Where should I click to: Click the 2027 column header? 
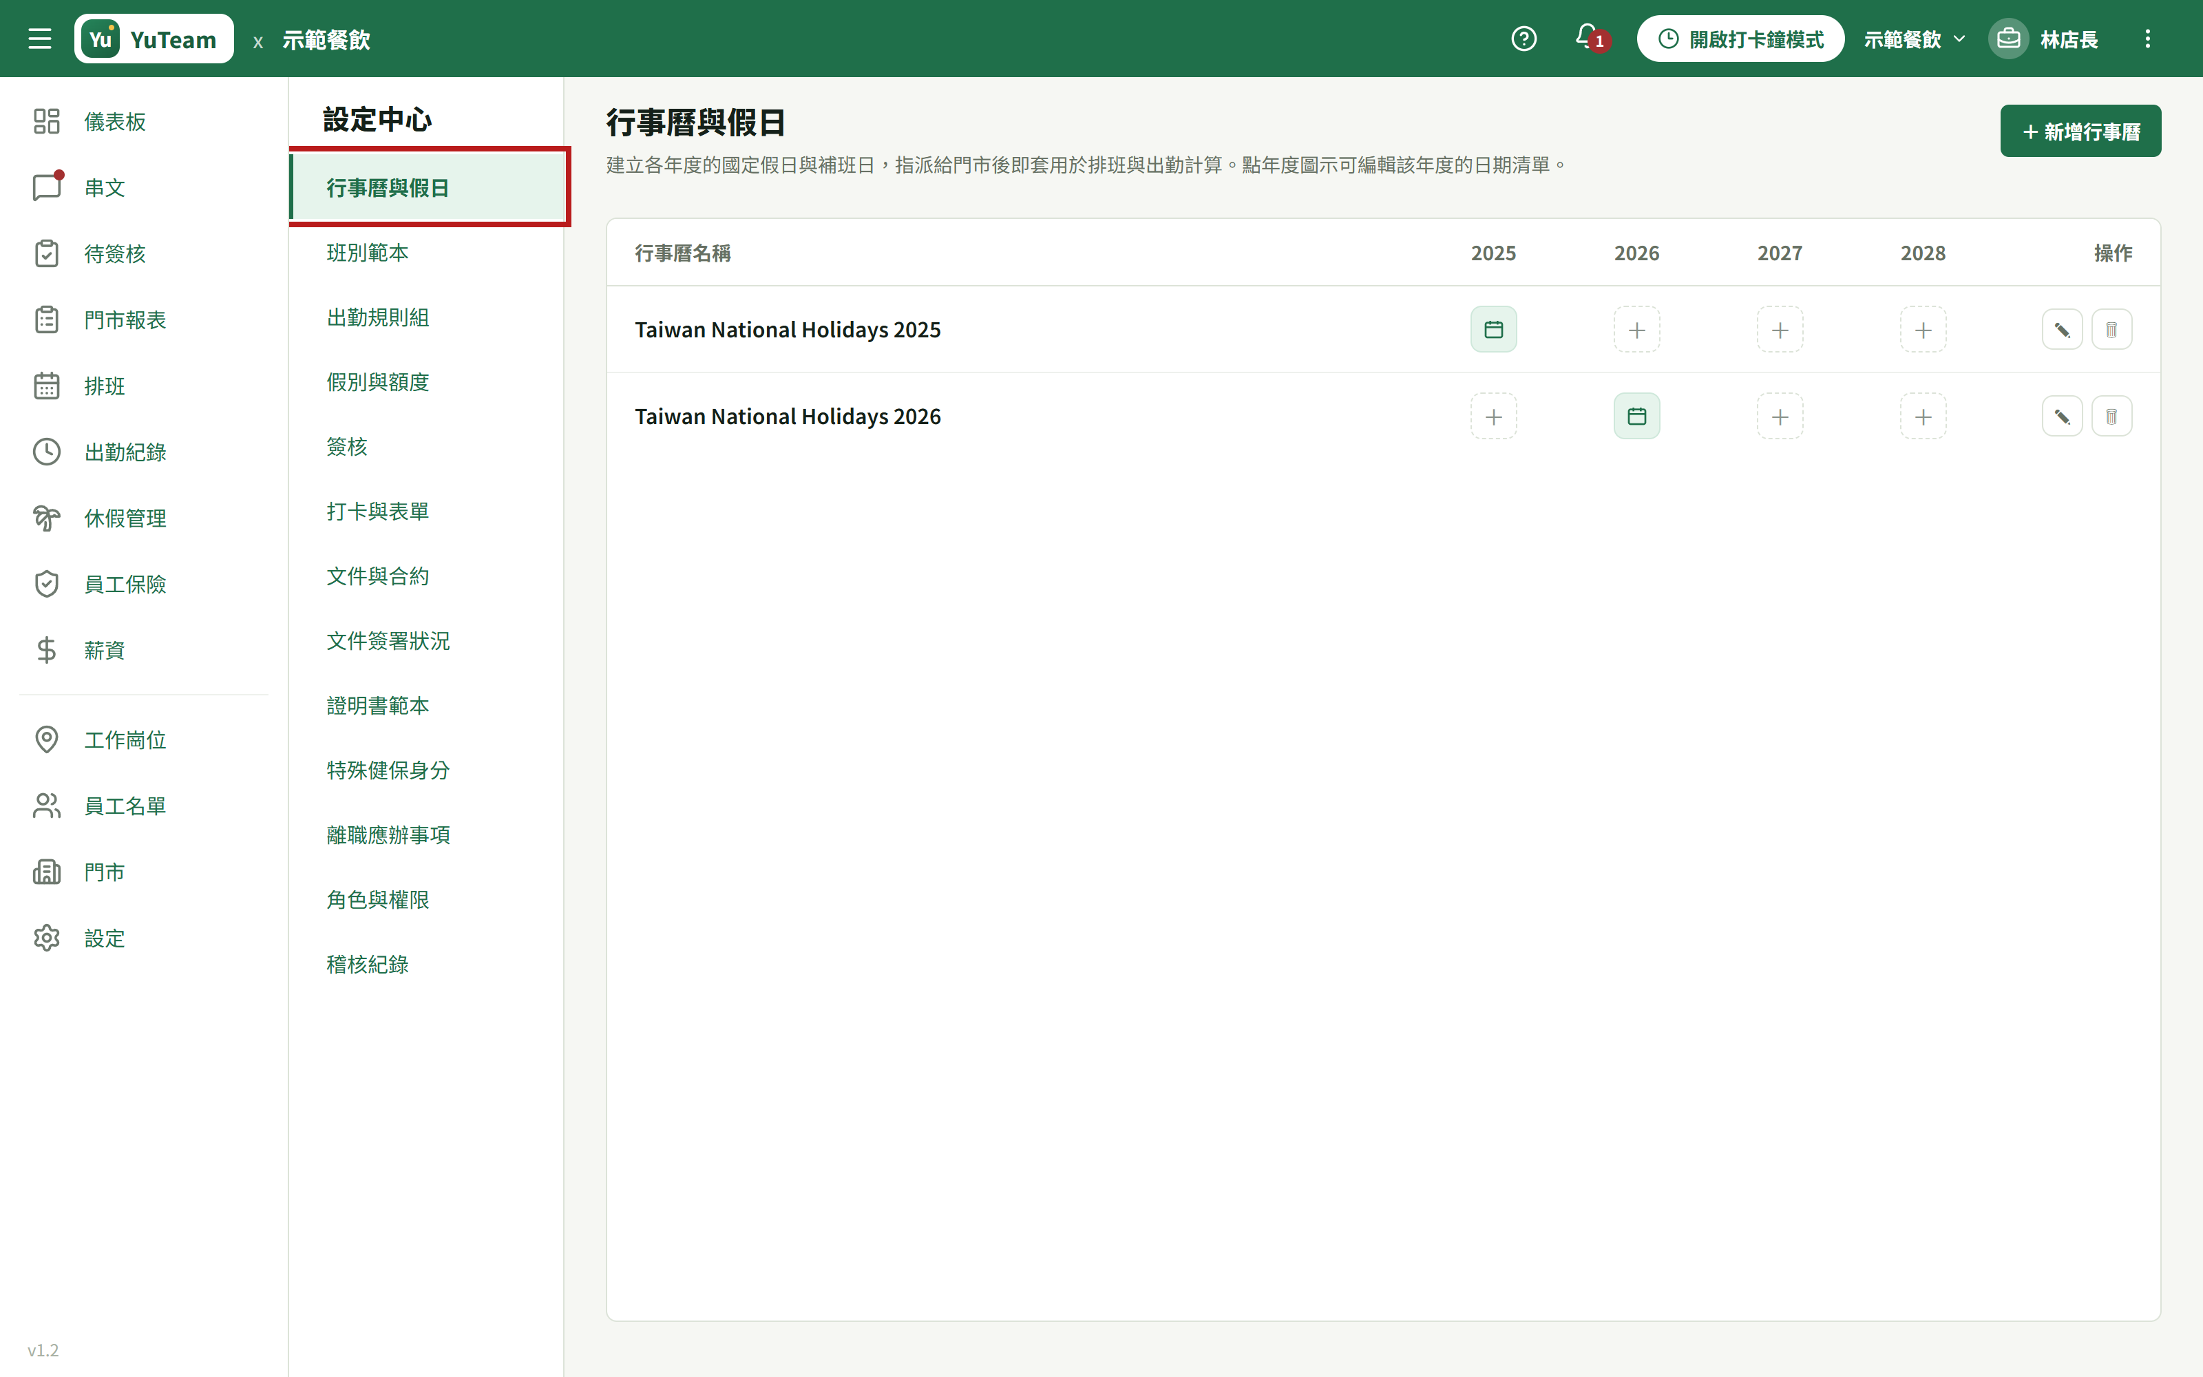1780,253
